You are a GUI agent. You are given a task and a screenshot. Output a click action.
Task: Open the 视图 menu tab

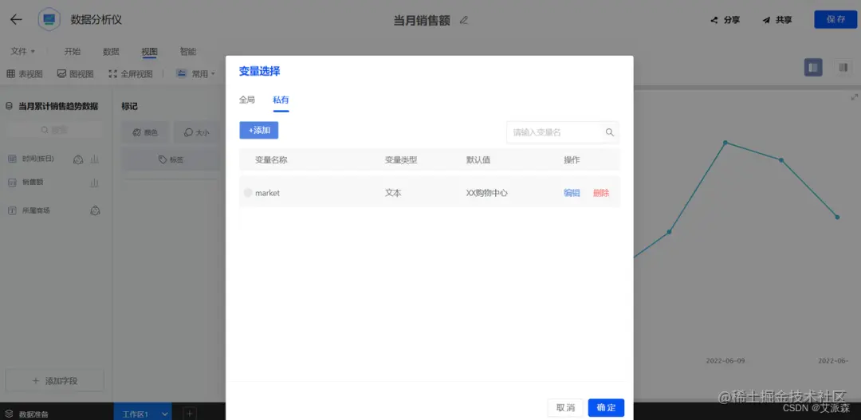pos(149,51)
